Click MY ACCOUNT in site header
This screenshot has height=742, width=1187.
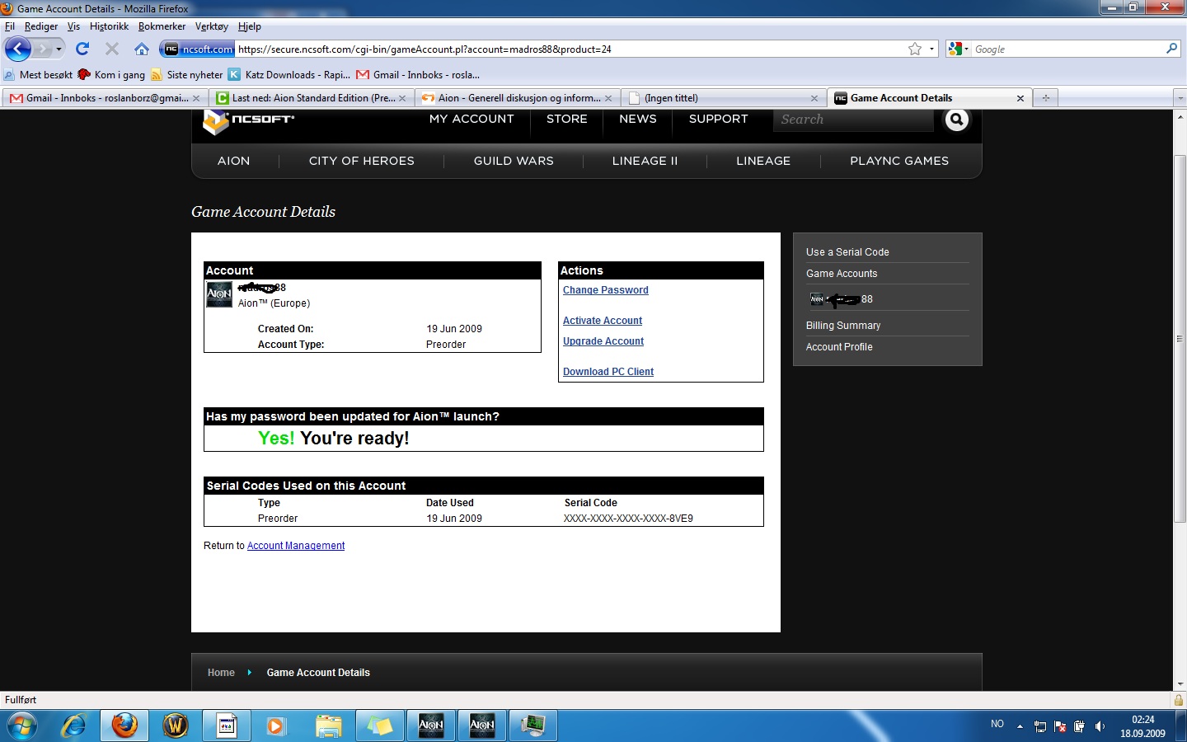tap(472, 119)
